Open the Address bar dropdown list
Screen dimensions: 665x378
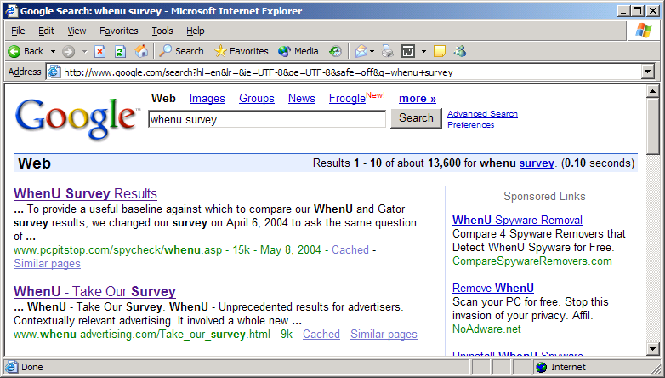(648, 72)
